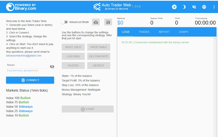The image size is (218, 137).
Task: Enable the Advanced Mode switch
Action: click(x=64, y=22)
